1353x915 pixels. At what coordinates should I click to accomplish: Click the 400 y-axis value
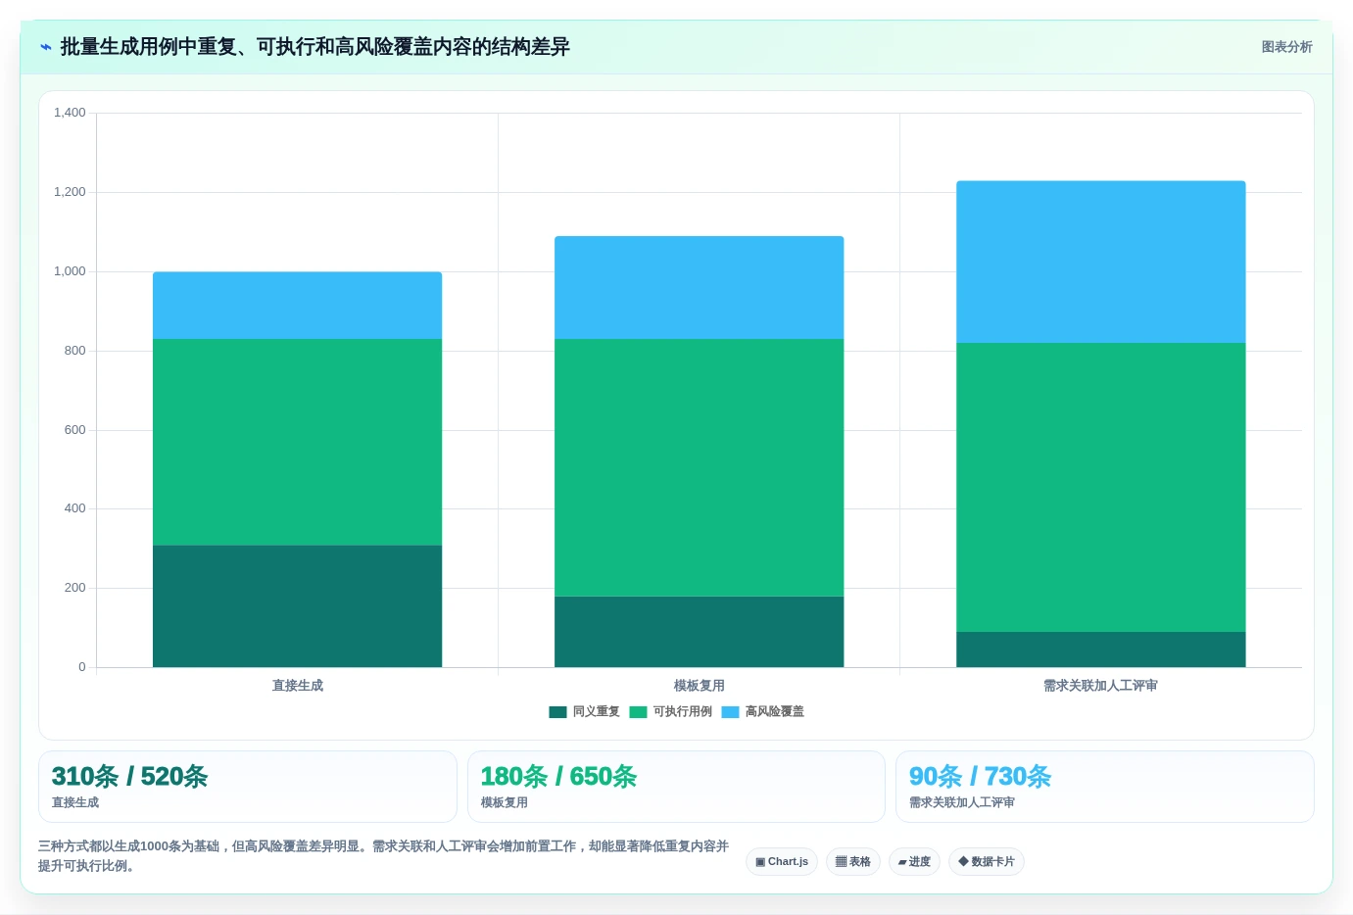(x=75, y=508)
